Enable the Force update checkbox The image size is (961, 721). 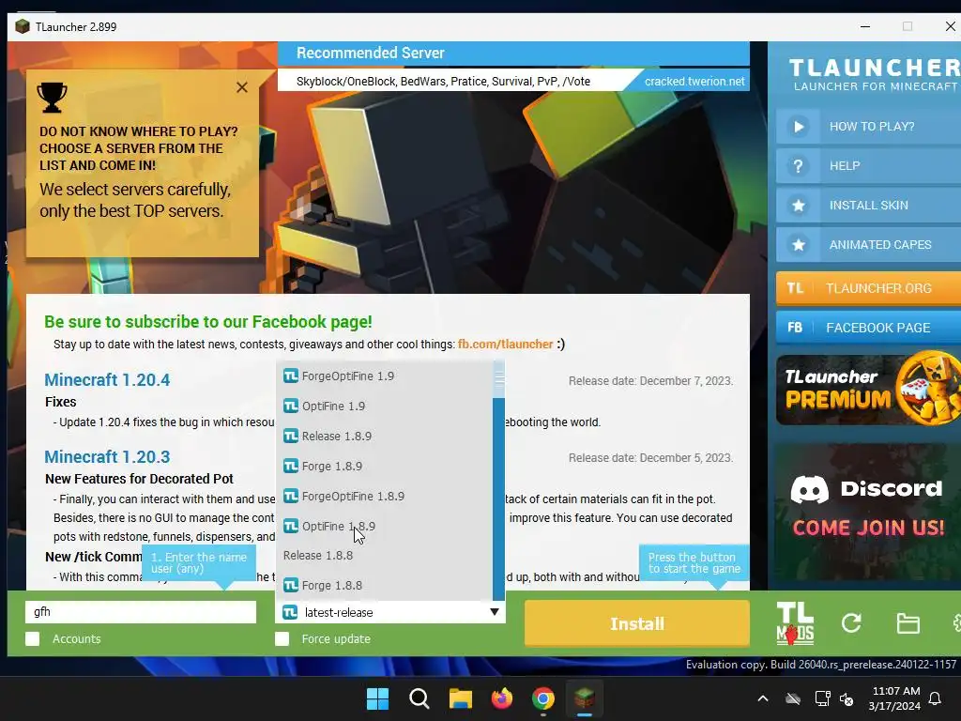tap(282, 638)
